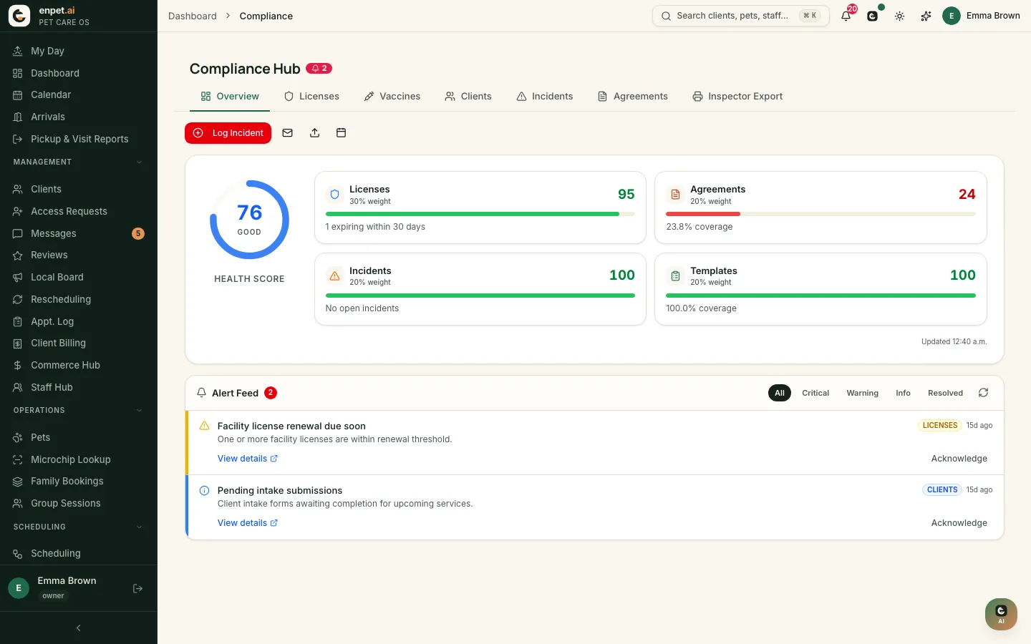Acknowledge the pending intake submissions alert
Screen dimensions: 1031x644
959,523
